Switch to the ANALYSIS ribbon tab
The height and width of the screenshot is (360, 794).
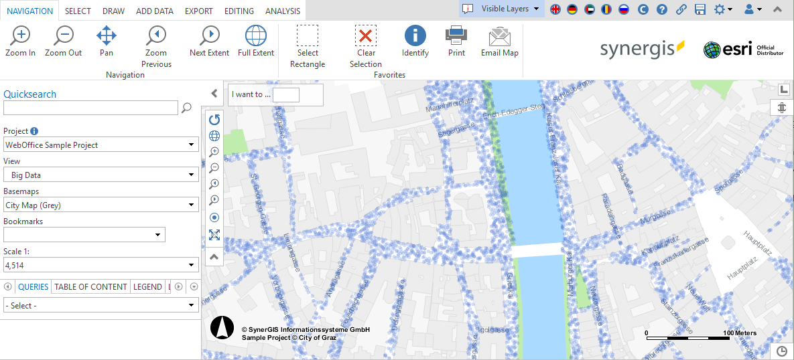(x=283, y=11)
